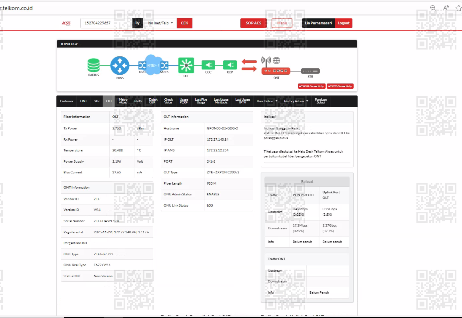Select the OLT tab
The width and height of the screenshot is (462, 318).
[x=109, y=101]
